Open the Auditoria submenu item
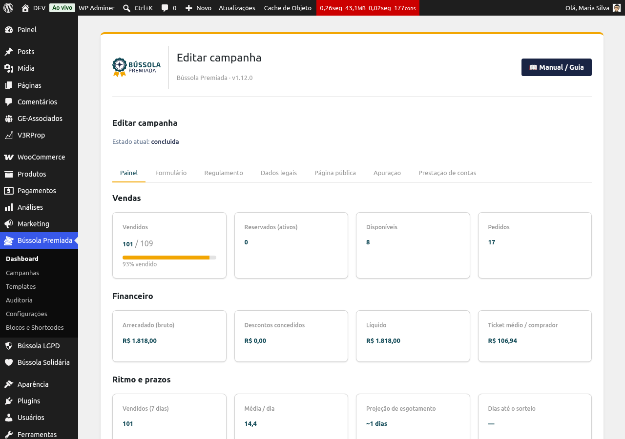625x439 pixels. point(19,300)
